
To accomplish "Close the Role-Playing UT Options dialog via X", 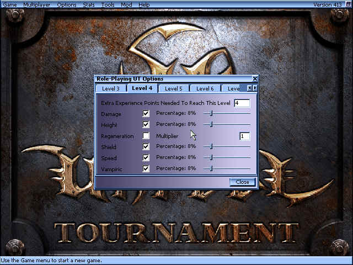I will coord(255,78).
